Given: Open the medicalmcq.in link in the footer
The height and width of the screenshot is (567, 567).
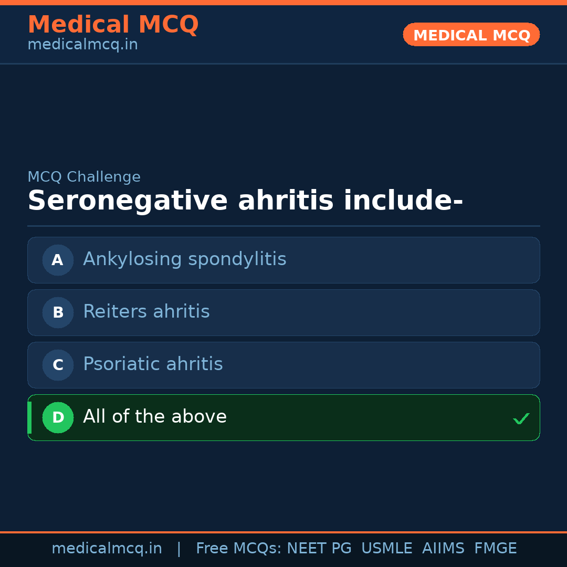Looking at the screenshot, I should tap(107, 549).
